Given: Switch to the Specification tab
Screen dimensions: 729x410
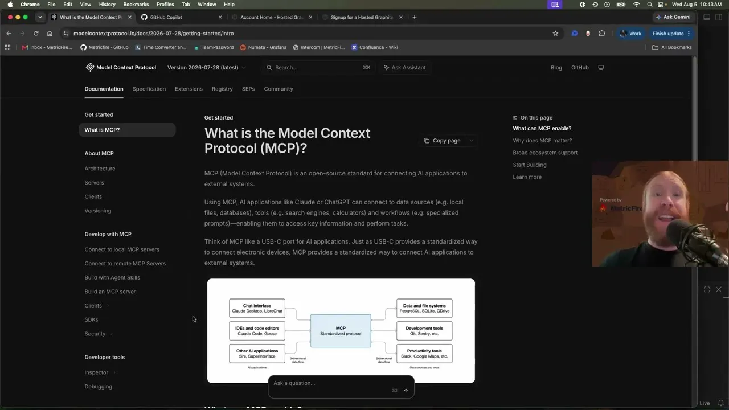Looking at the screenshot, I should (x=149, y=89).
